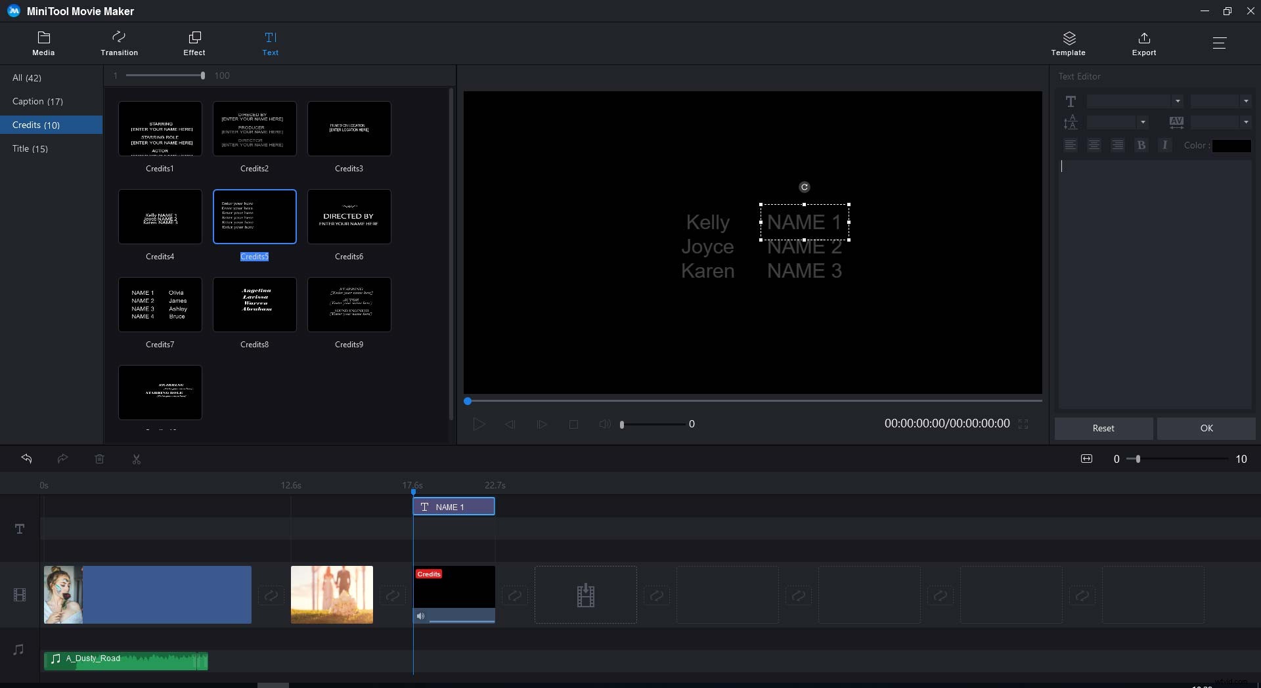Open the font family dropdown
Screen dimensions: 1261x688
click(1178, 101)
